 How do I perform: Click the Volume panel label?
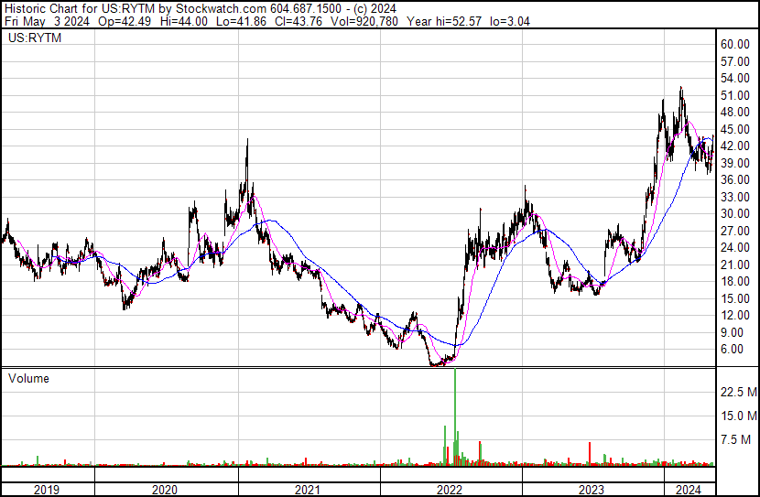click(28, 378)
